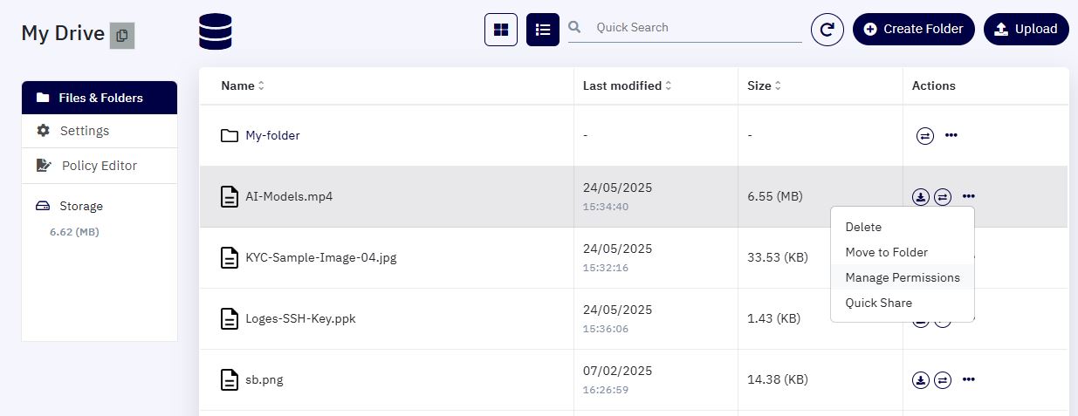Share icon for AI-Models.mp4 row
Screen dimensions: 1078x416
click(x=943, y=197)
